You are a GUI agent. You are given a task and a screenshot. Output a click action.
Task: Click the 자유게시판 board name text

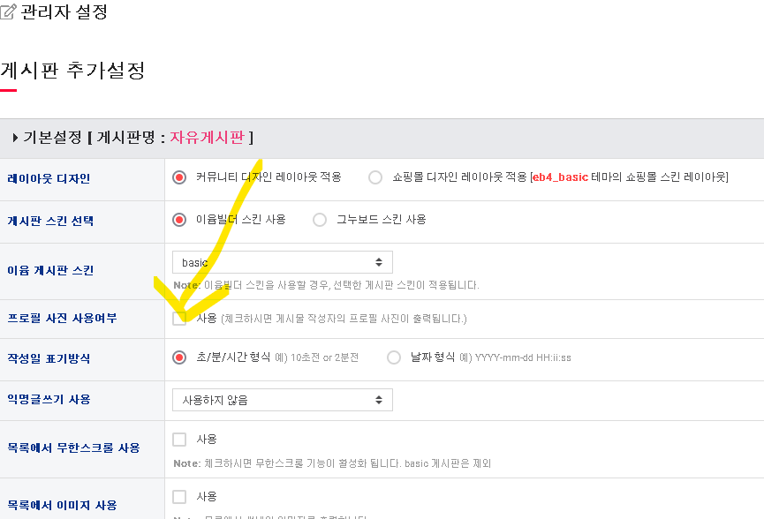coord(207,138)
